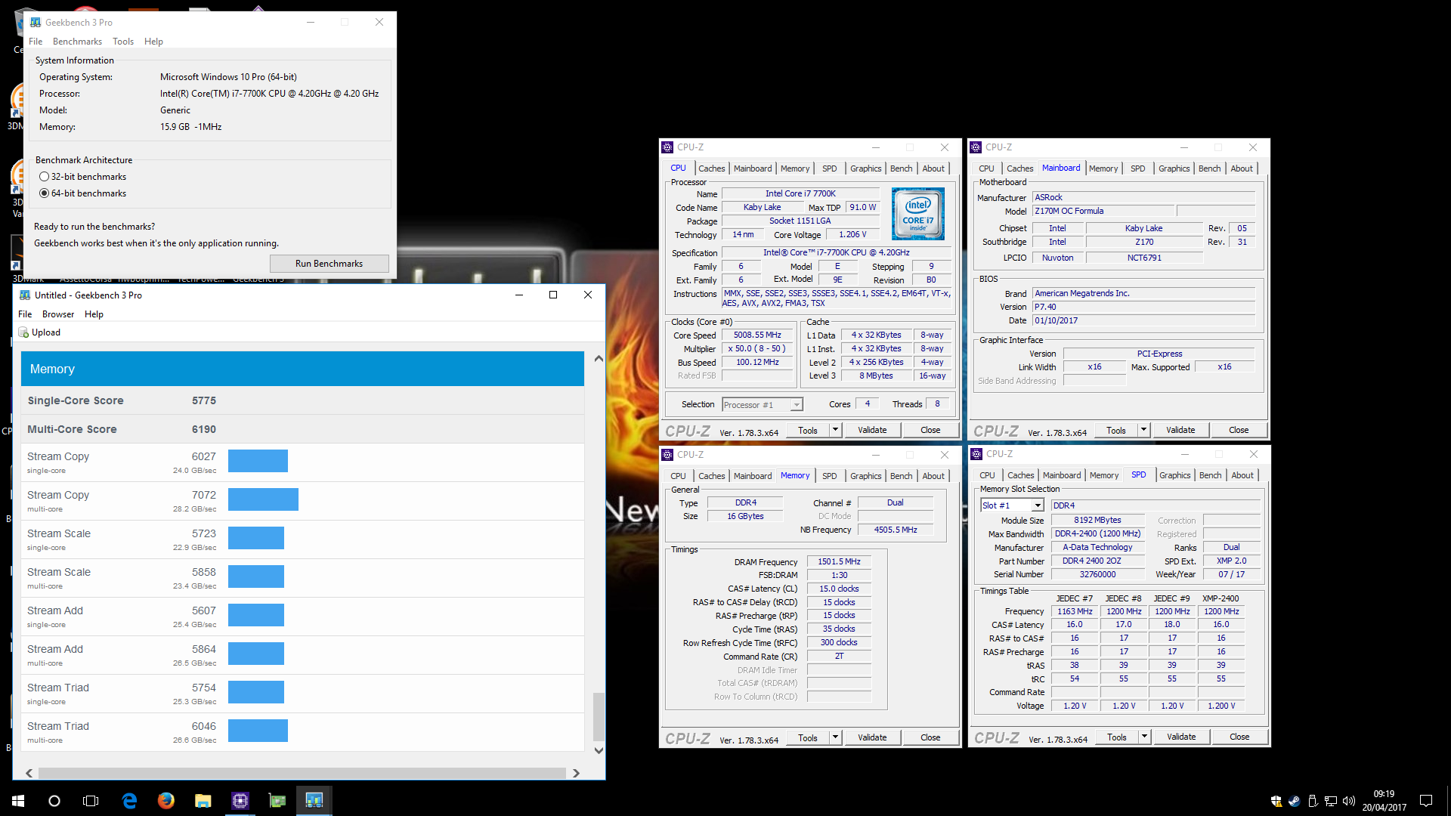Open Tools menu in Geekbench 3 Pro
The height and width of the screenshot is (816, 1451).
[123, 42]
